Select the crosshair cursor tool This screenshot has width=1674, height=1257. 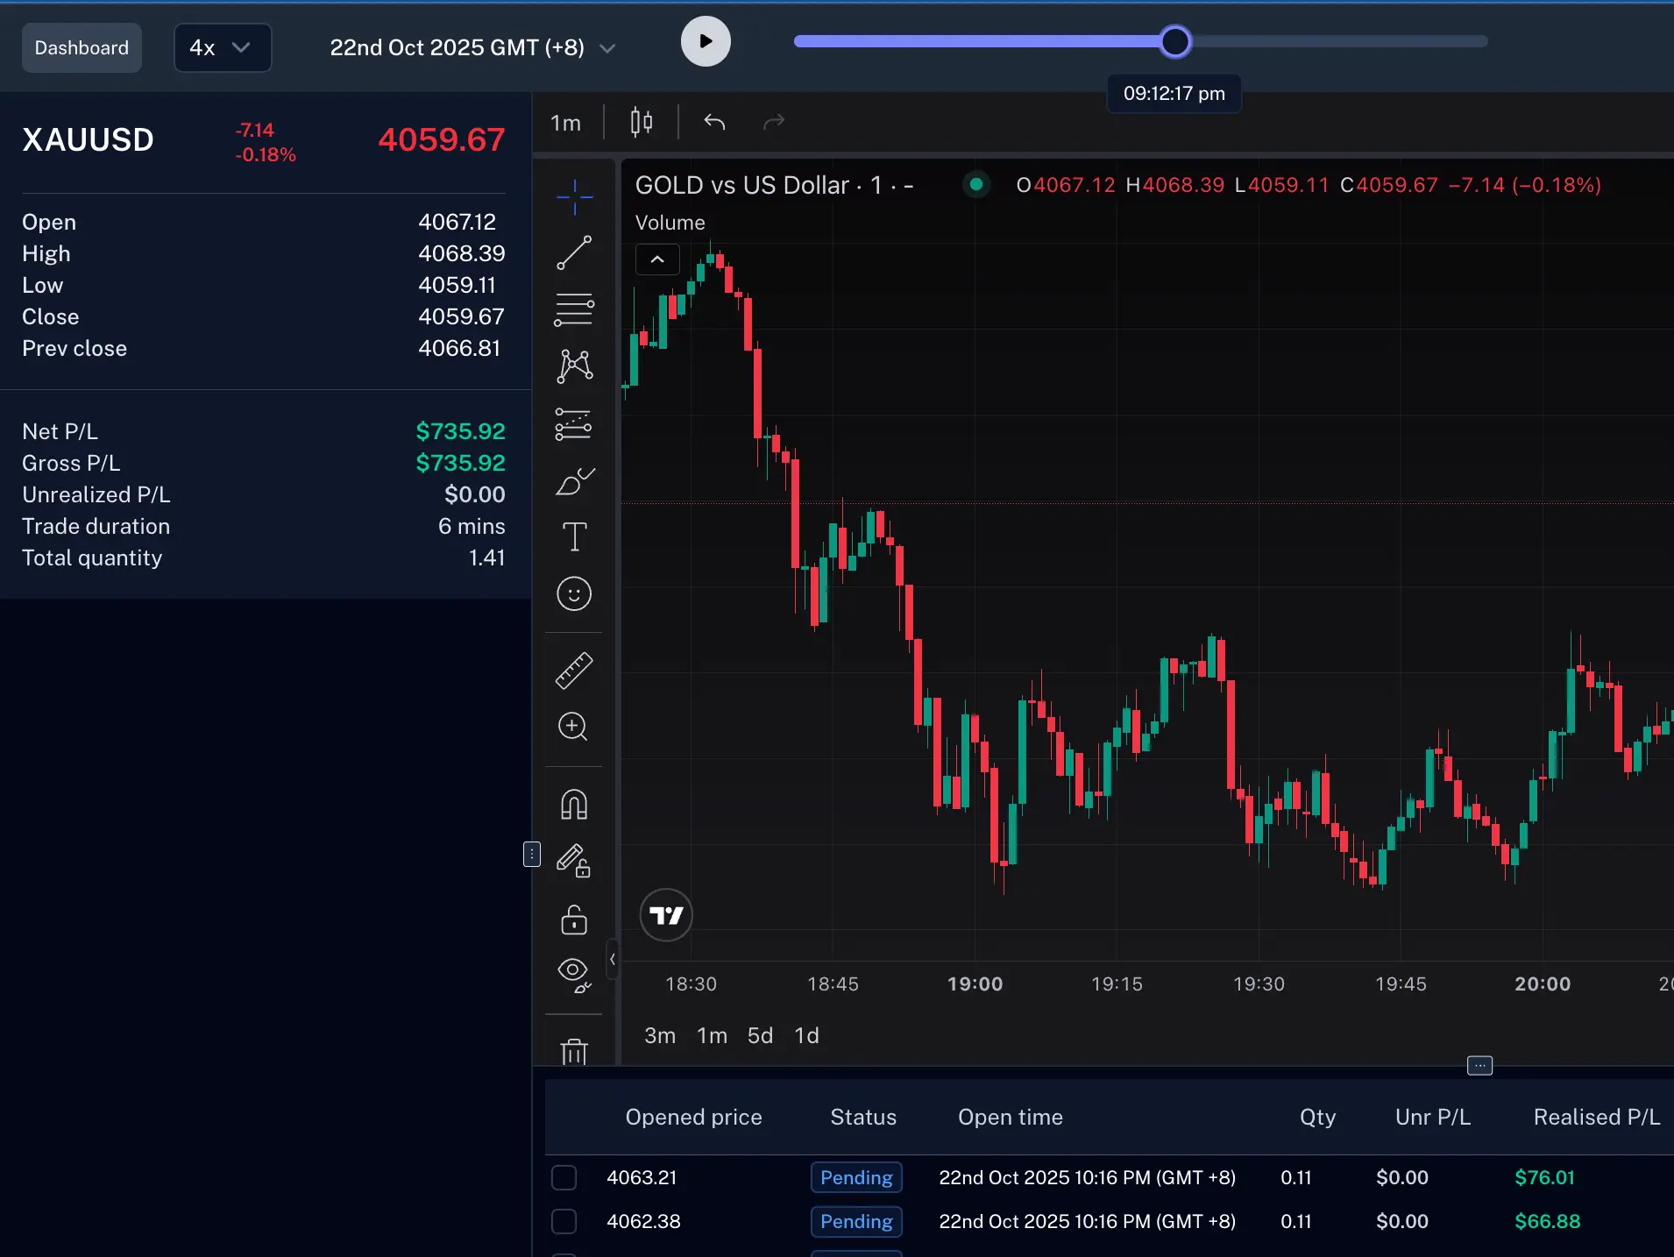[574, 196]
